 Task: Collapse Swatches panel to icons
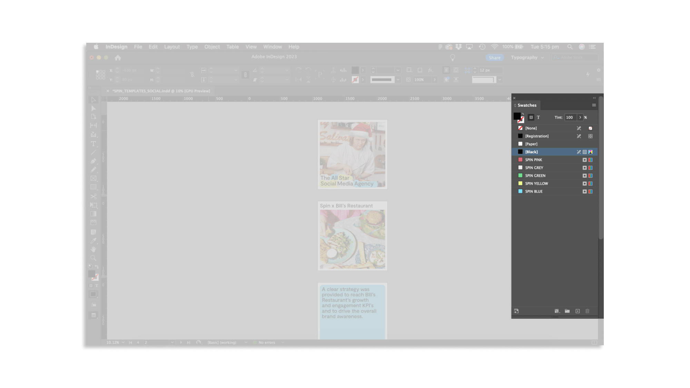click(594, 98)
